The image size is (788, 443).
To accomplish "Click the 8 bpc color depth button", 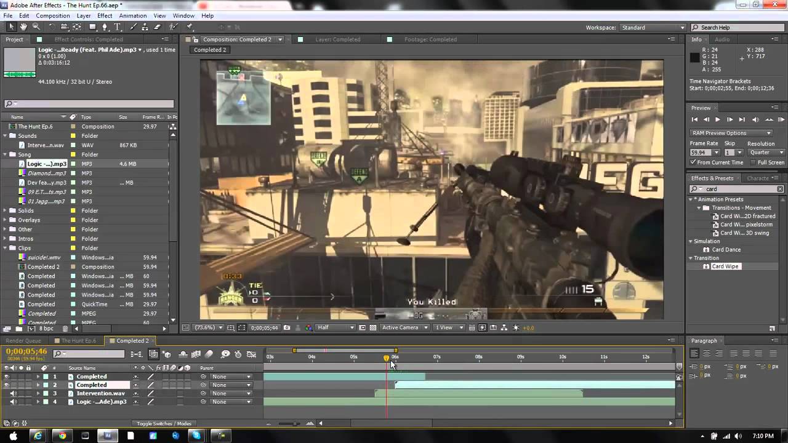I will coord(46,329).
